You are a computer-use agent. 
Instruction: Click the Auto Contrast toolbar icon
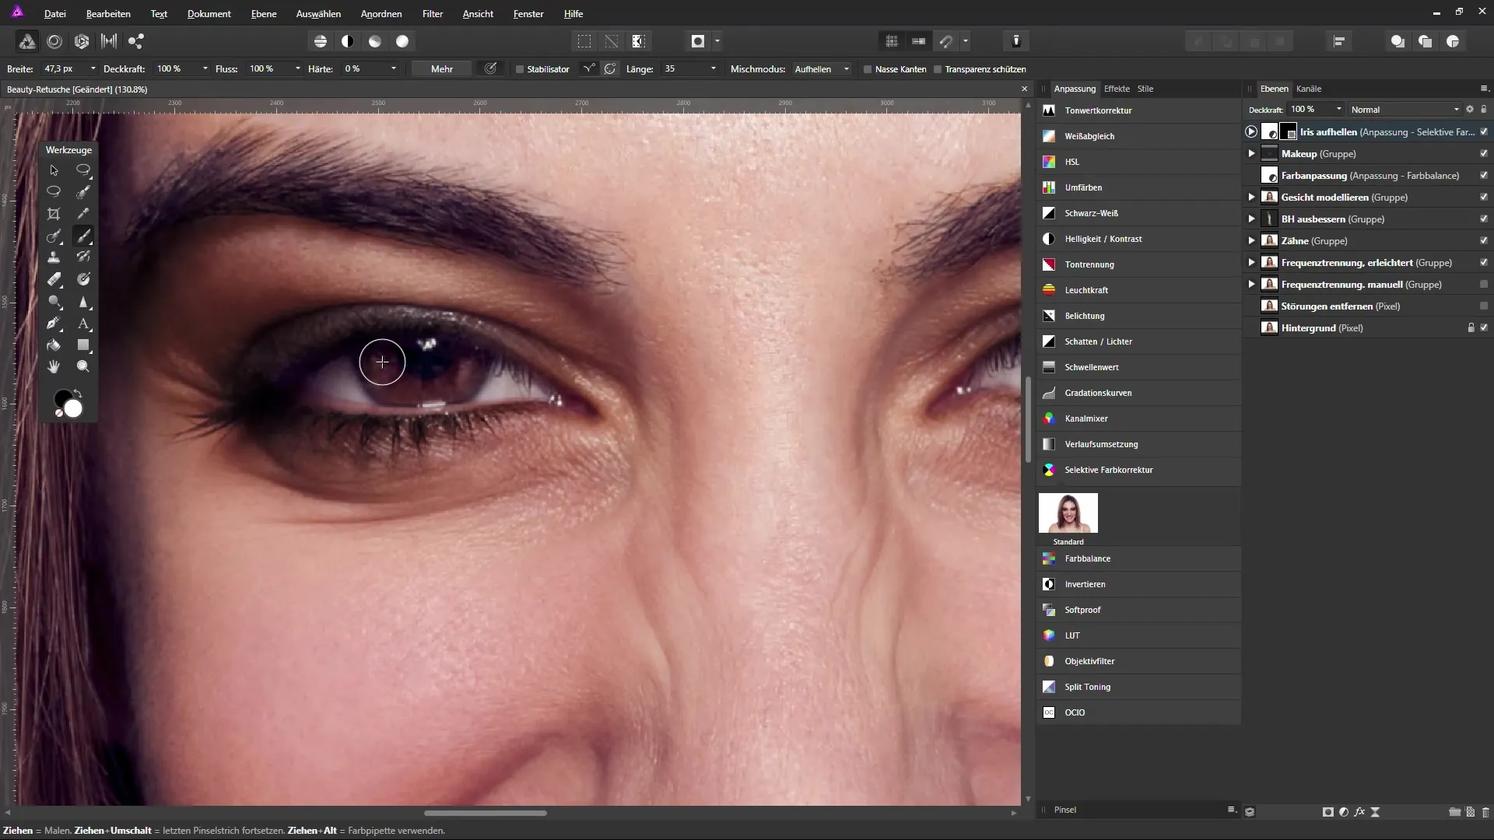(348, 41)
